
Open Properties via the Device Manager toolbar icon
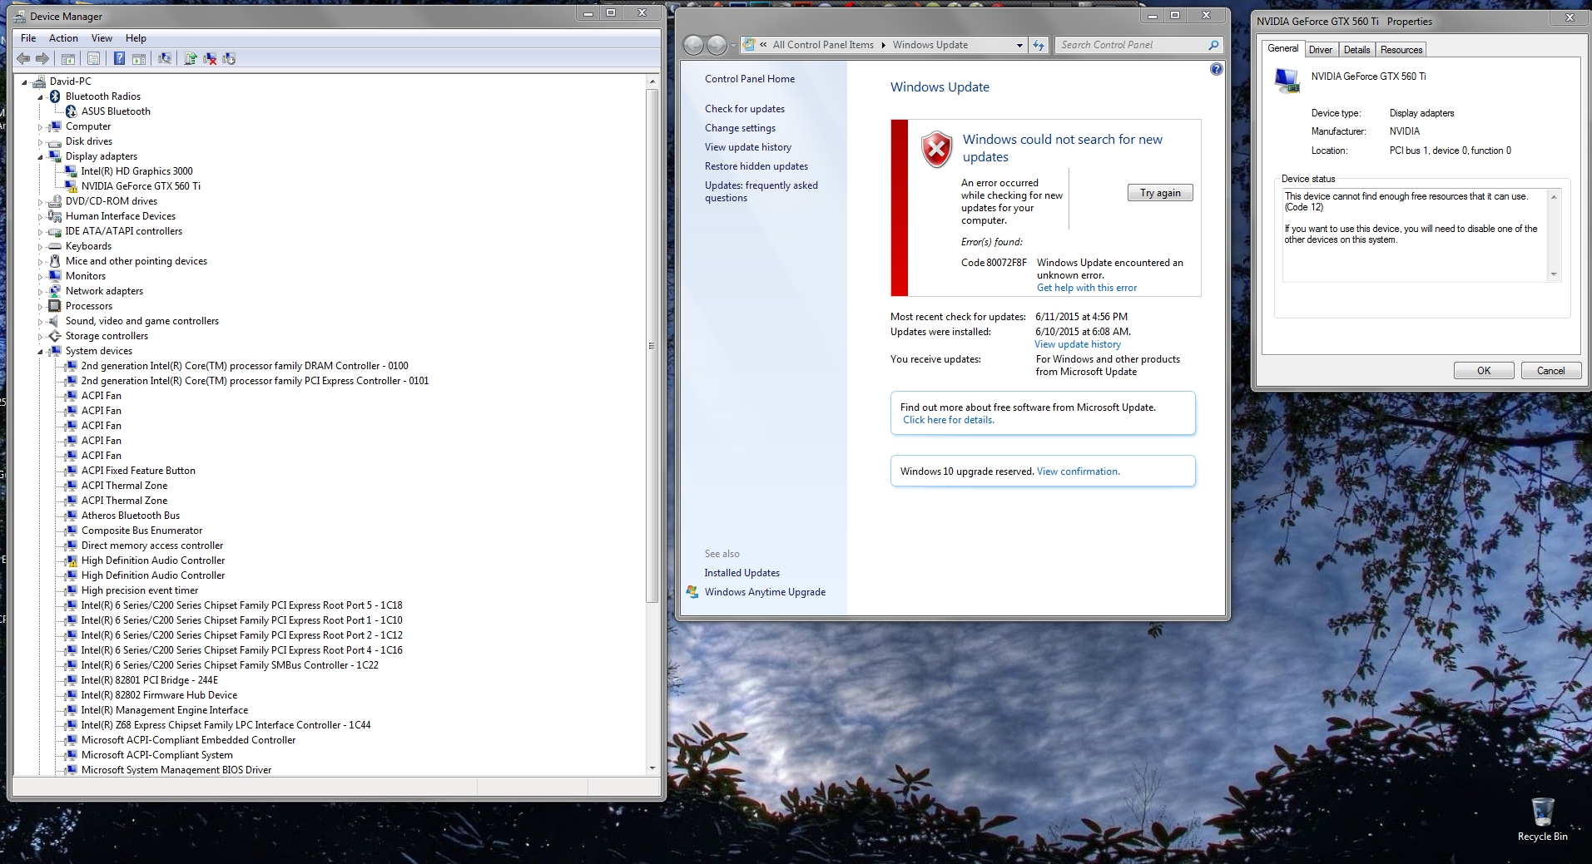[93, 58]
